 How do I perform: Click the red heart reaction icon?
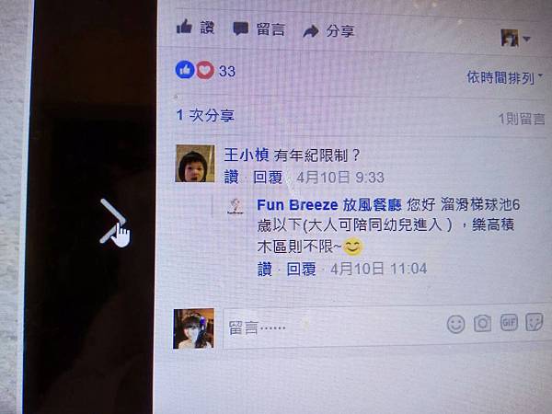pyautogui.click(x=205, y=70)
